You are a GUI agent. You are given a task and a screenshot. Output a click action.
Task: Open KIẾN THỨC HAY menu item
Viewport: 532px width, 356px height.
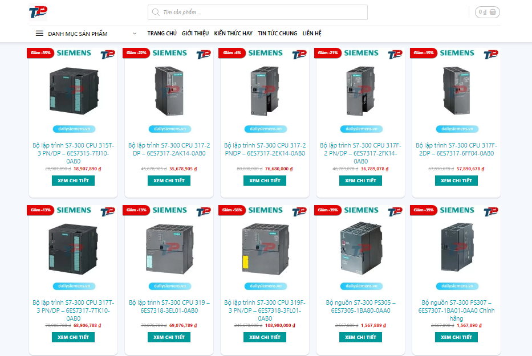click(233, 33)
